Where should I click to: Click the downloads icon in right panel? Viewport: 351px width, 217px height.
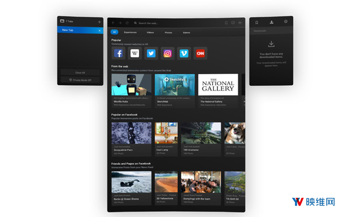[271, 22]
